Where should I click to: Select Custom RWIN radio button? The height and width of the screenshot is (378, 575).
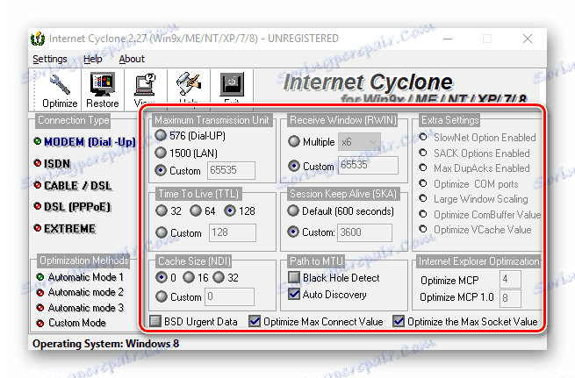(x=294, y=166)
